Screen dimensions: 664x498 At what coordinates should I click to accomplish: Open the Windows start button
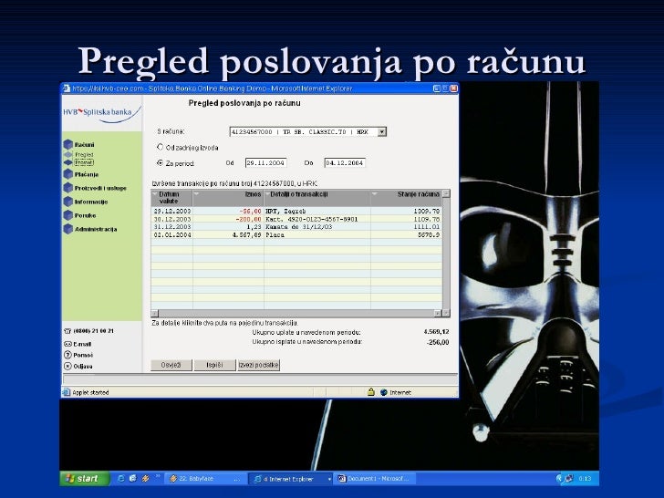pyautogui.click(x=85, y=479)
